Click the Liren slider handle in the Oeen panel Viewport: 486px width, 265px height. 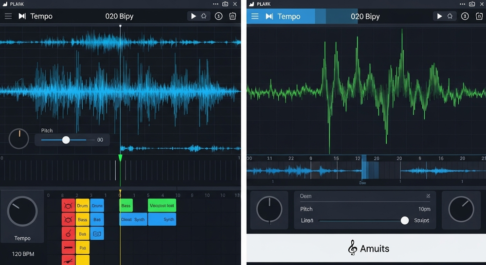coord(404,220)
